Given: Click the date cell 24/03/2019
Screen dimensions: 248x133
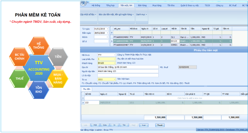Looking at the screenshot, I should coord(109,103).
